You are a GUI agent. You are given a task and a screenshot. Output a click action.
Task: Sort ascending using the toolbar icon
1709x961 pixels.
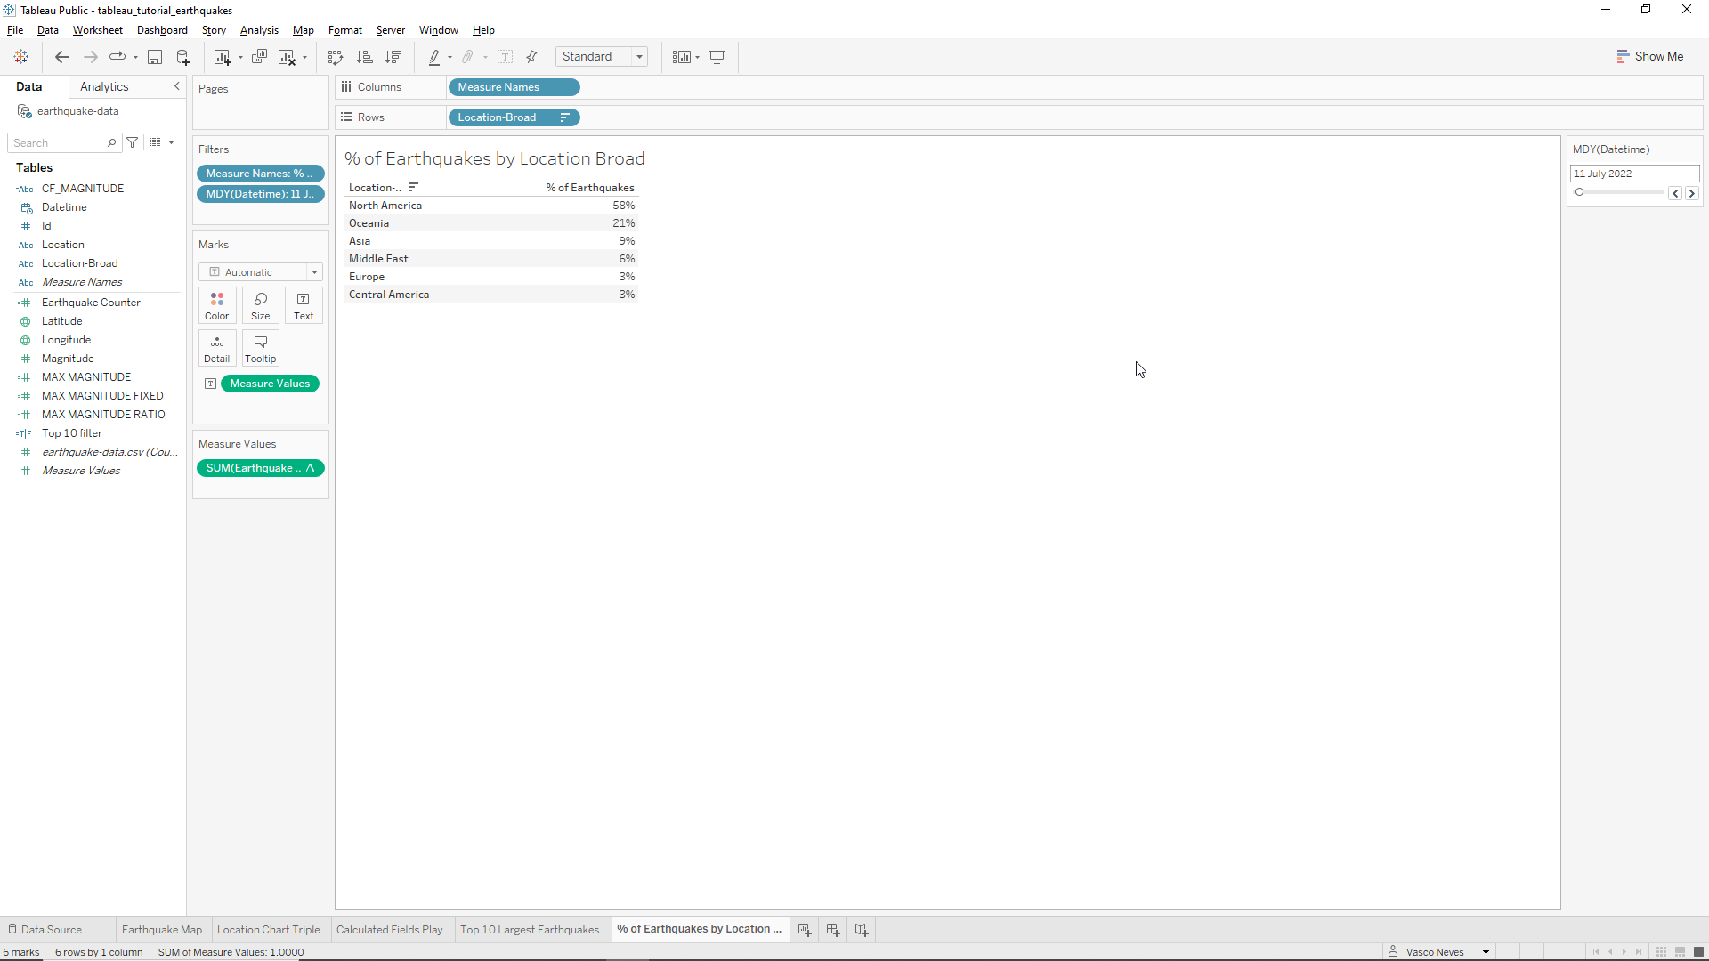pos(364,57)
